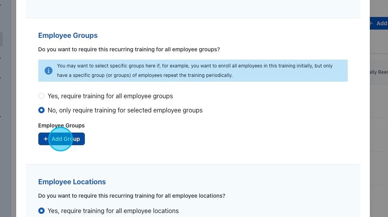
Task: Click the info icon in the blue banner
Action: coord(49,71)
